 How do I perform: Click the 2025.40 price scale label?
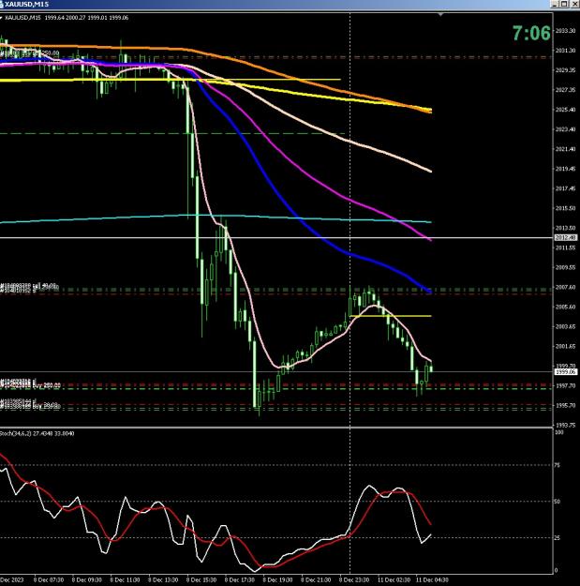tap(565, 110)
